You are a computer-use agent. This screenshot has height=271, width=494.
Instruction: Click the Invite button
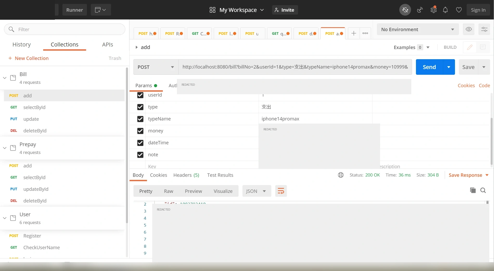285,10
